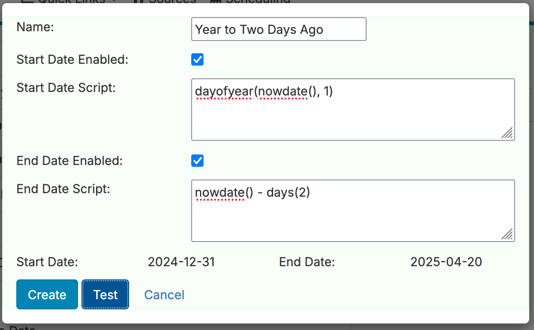Viewport: 534px width, 330px height.
Task: Uncheck the Start Date Enabled checkbox
Action: coord(197,59)
